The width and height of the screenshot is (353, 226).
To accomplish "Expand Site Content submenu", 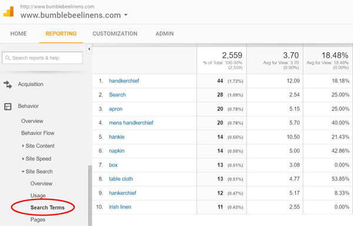I will tap(38, 146).
